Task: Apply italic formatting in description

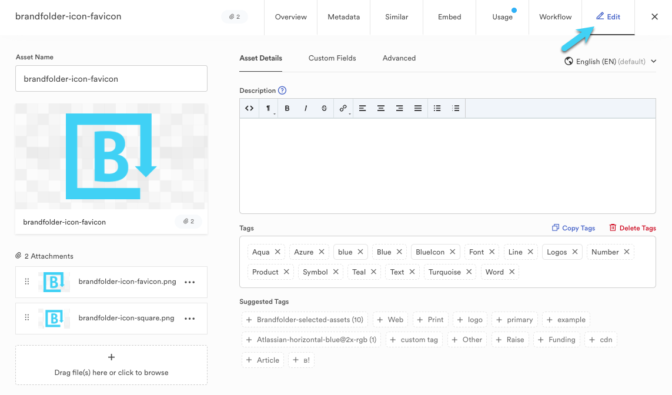Action: coord(306,108)
